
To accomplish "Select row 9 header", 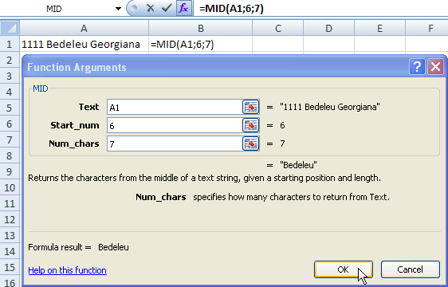I will tap(10, 171).
